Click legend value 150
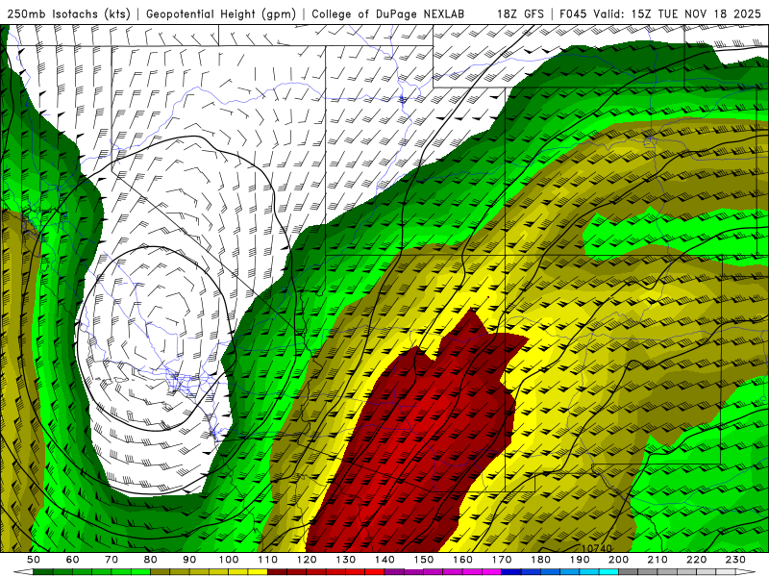 (x=424, y=560)
